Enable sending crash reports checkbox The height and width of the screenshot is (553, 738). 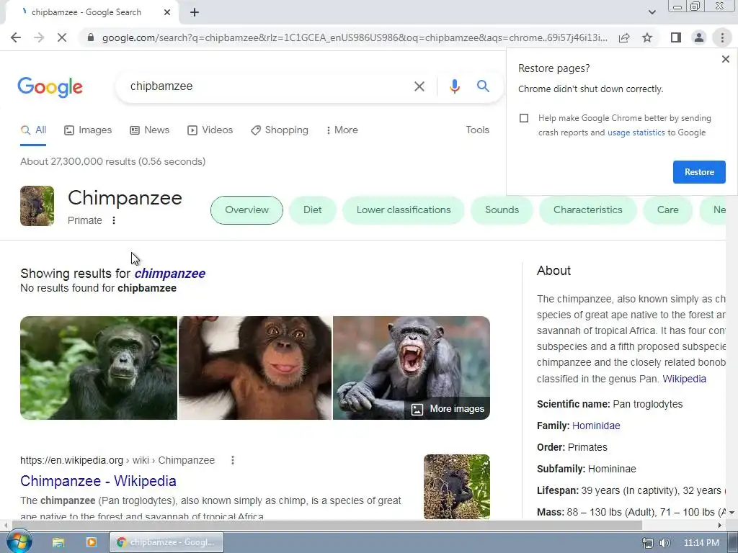click(x=524, y=118)
